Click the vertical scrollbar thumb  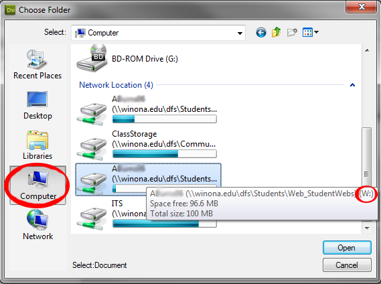367,157
